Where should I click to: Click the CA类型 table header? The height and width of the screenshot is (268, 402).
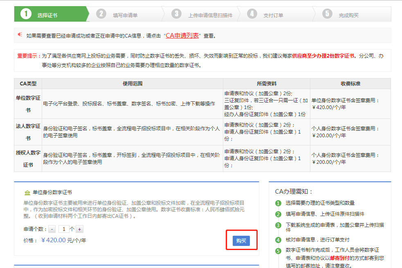pos(28,83)
